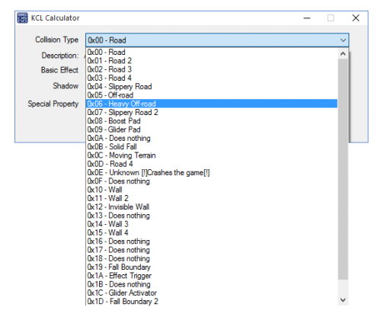The height and width of the screenshot is (320, 381).
Task: Pick 0x1C - Glider Activator option
Action: (x=212, y=293)
